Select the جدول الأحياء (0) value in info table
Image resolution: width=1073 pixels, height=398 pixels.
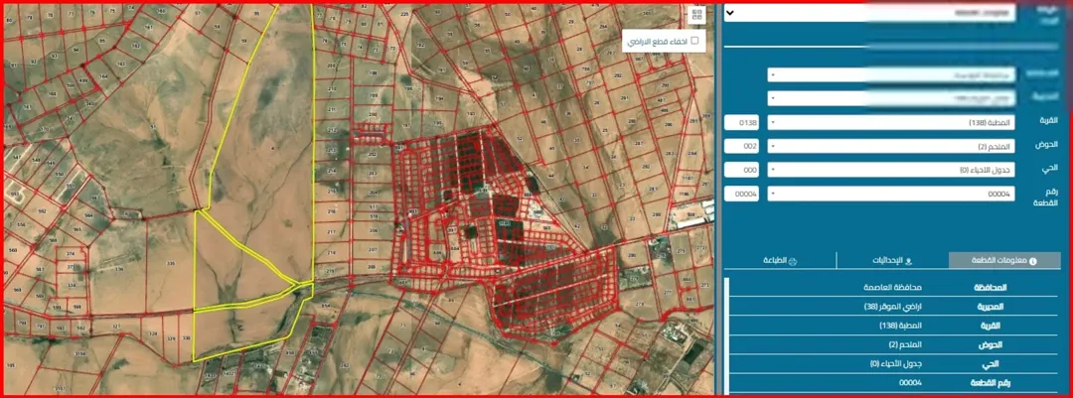(x=896, y=364)
